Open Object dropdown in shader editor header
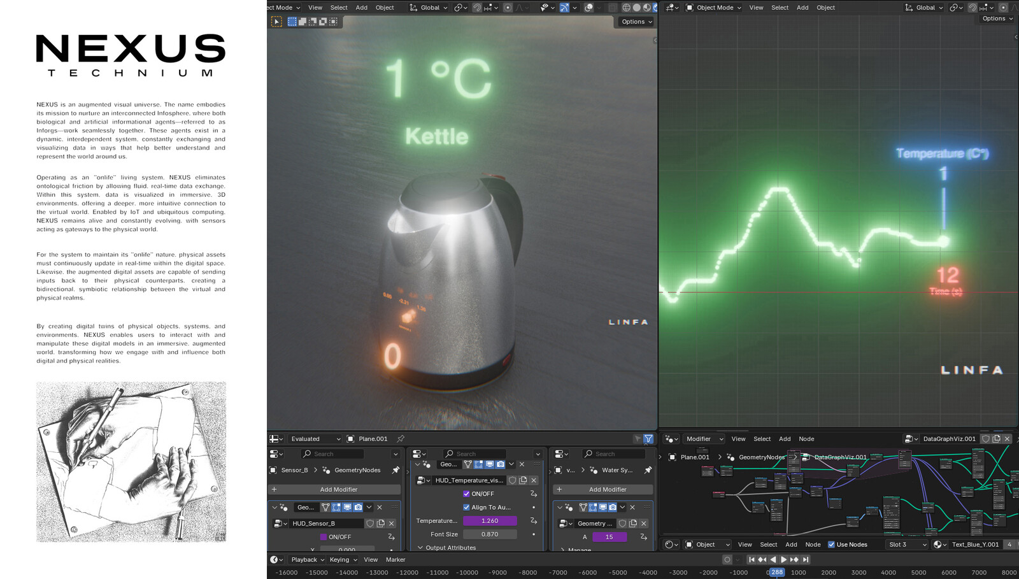 click(x=708, y=545)
